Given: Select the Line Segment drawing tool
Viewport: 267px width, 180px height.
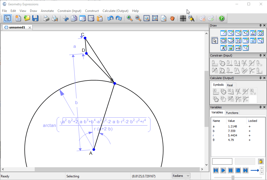Looking at the screenshot, I should (231, 33).
